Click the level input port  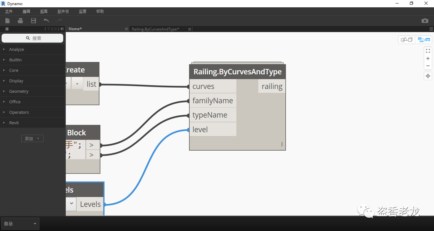click(x=213, y=129)
